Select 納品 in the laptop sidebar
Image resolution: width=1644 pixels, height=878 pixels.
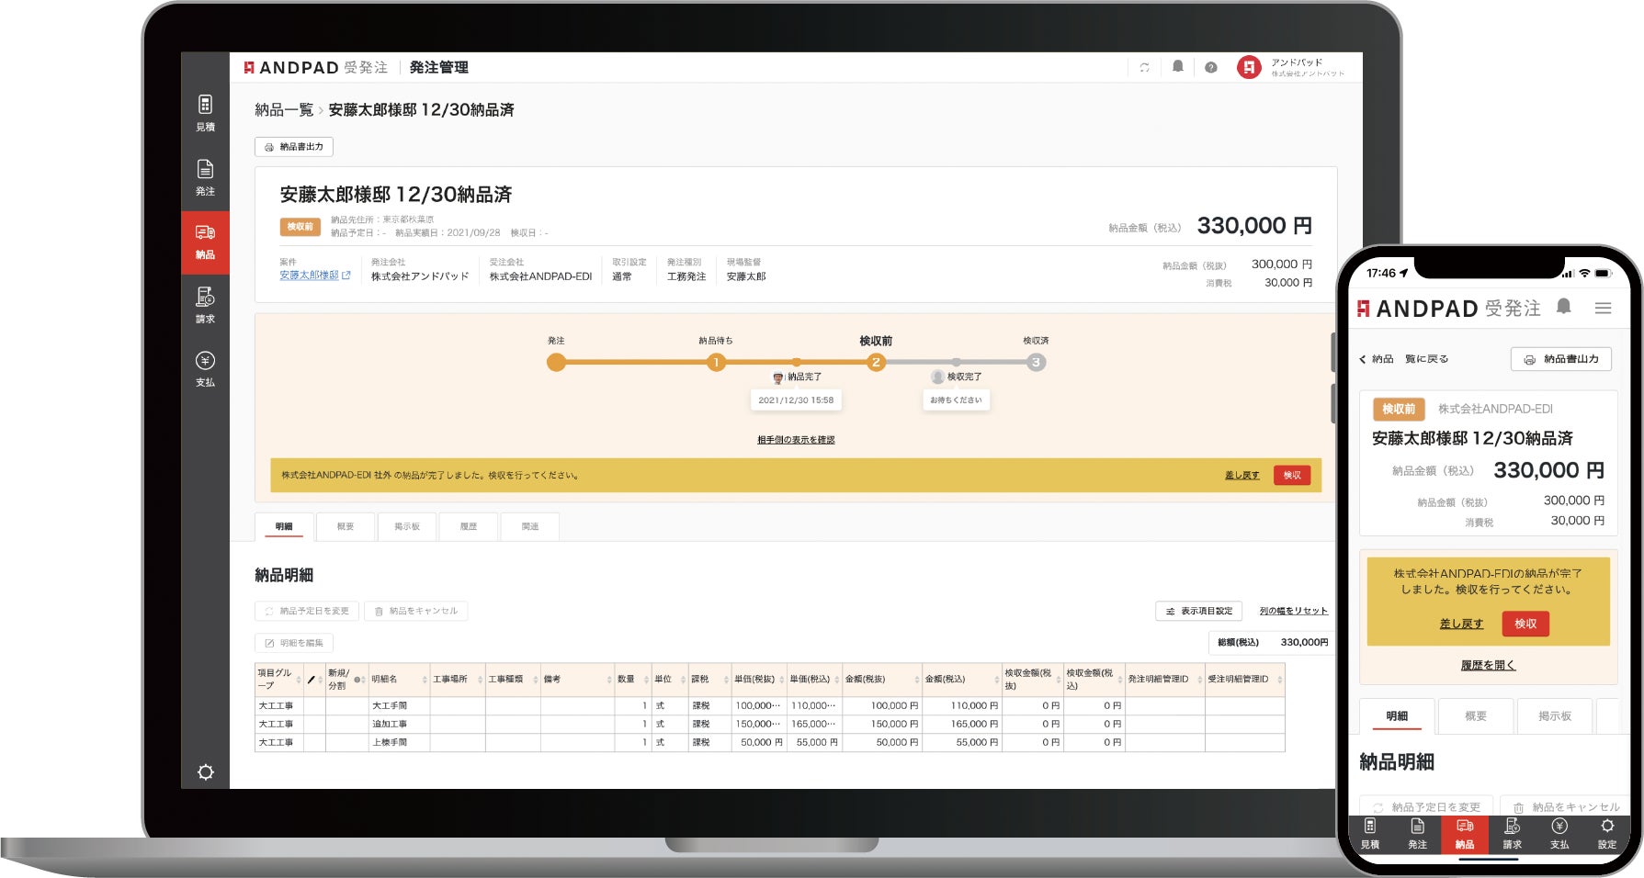coord(205,242)
